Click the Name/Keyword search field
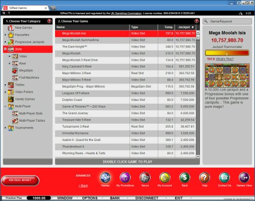255x201 pixels. tap(227, 21)
